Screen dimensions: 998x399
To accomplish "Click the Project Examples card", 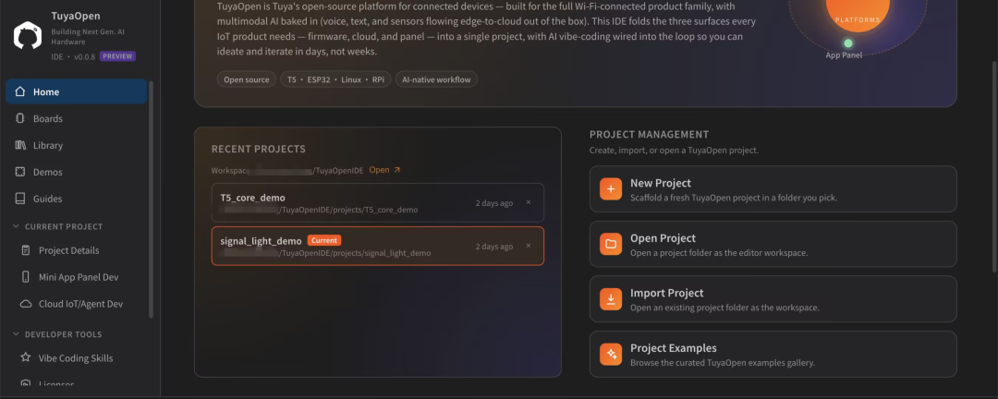I will [773, 354].
